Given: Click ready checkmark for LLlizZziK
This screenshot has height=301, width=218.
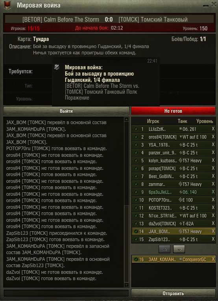Looking at the screenshot, I should pyautogui.click(x=136, y=129).
